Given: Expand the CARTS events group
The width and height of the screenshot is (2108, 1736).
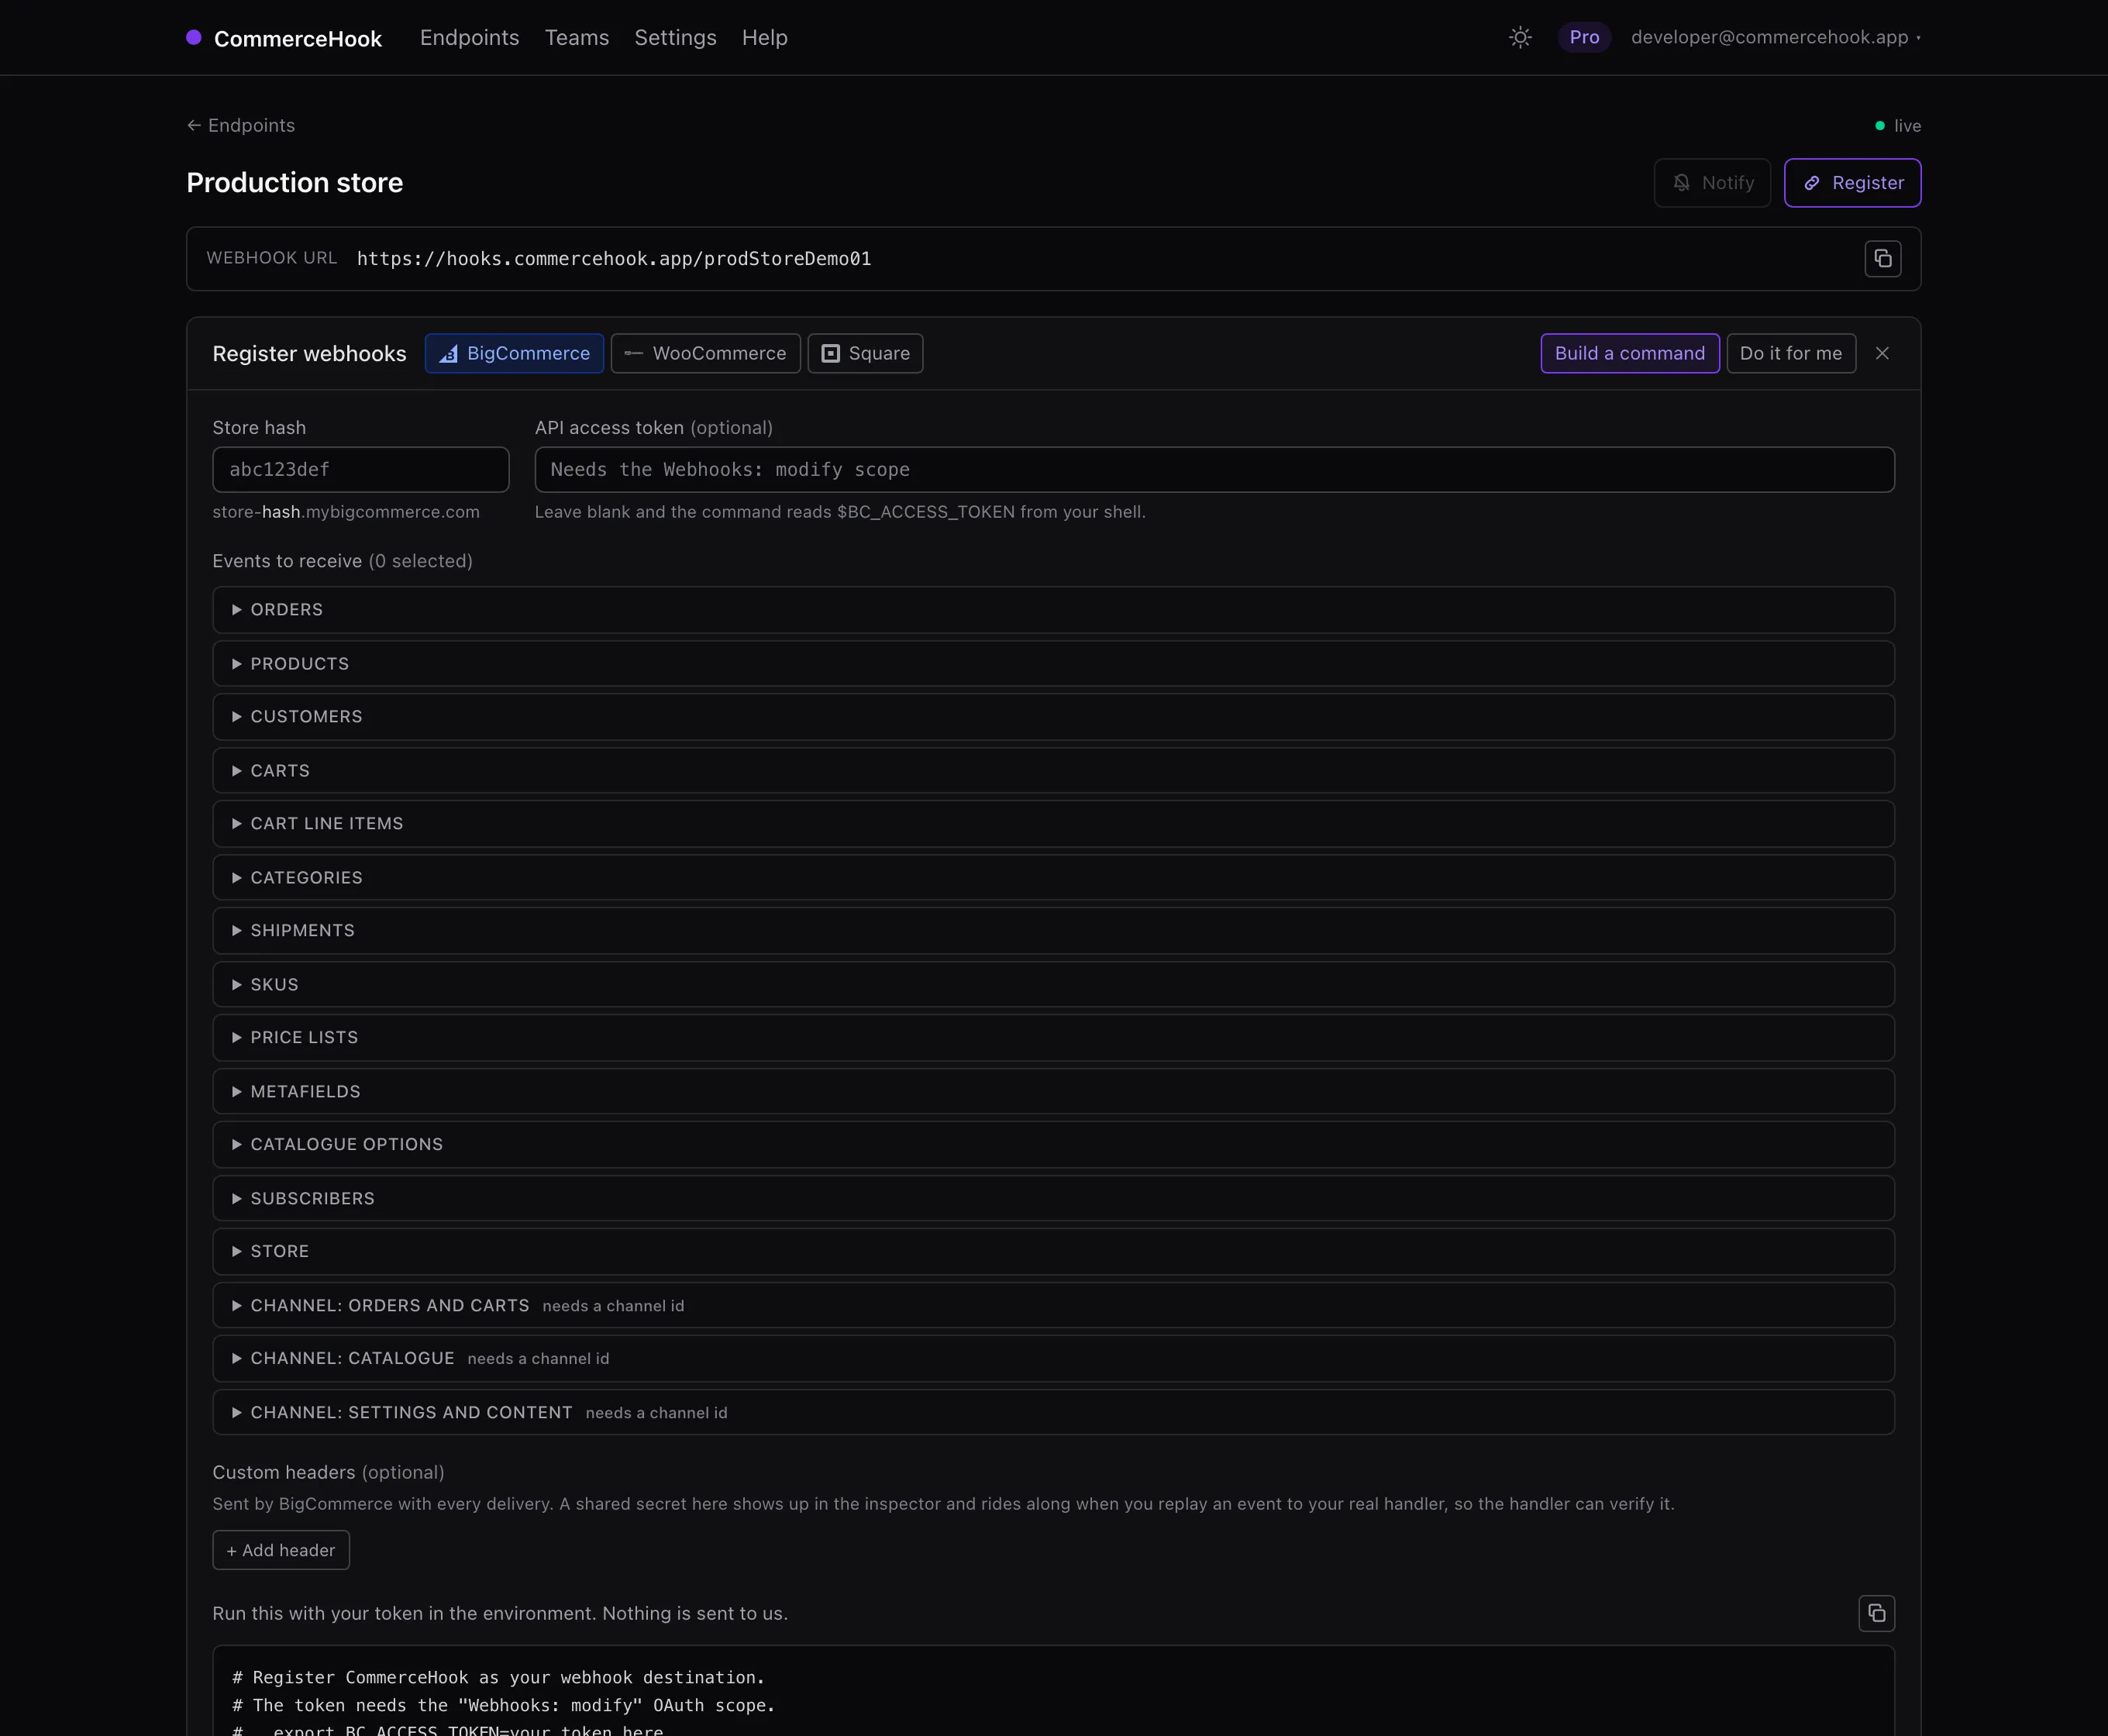Looking at the screenshot, I should [x=1053, y=771].
